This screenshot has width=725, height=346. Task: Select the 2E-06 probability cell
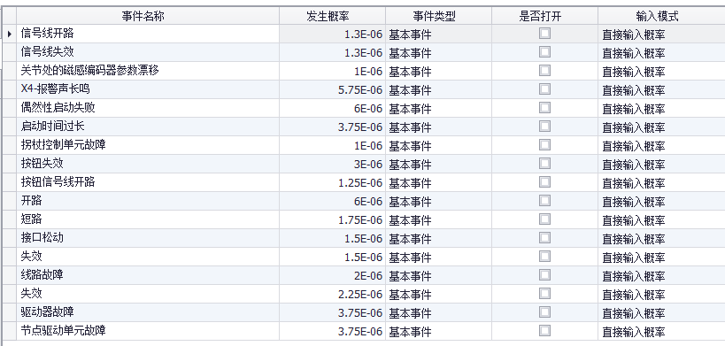pyautogui.click(x=332, y=275)
